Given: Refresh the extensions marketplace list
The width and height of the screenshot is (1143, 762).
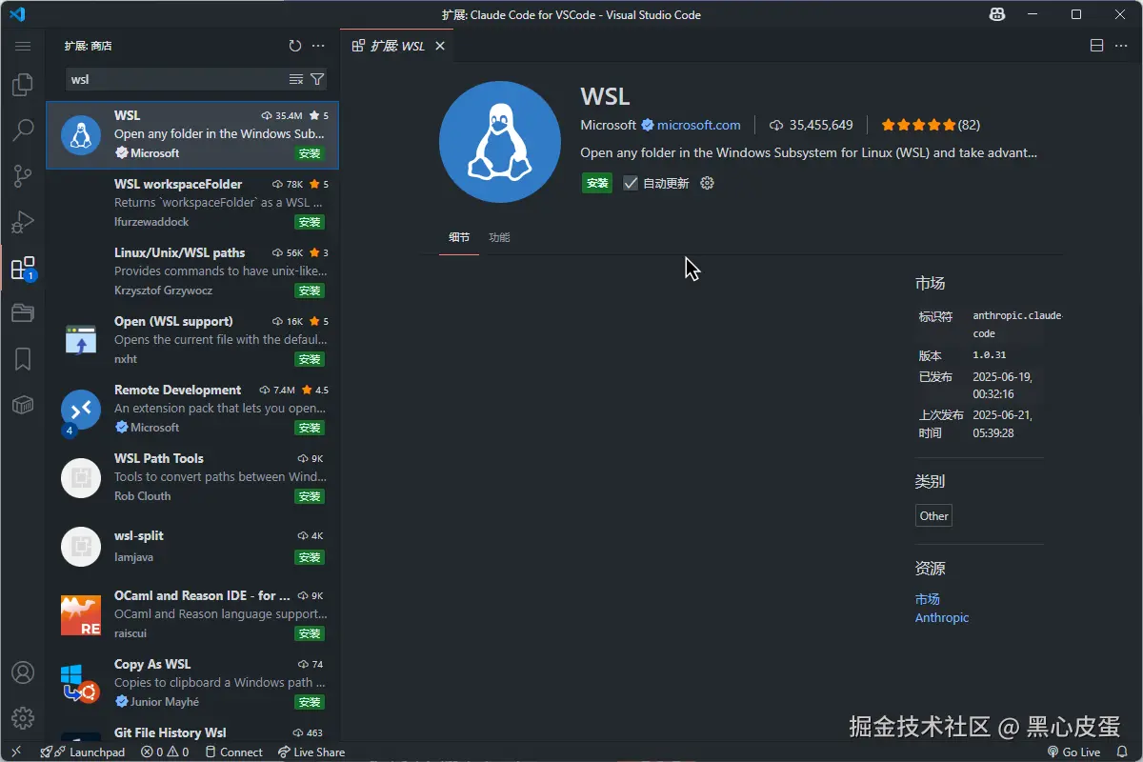Looking at the screenshot, I should click(295, 46).
